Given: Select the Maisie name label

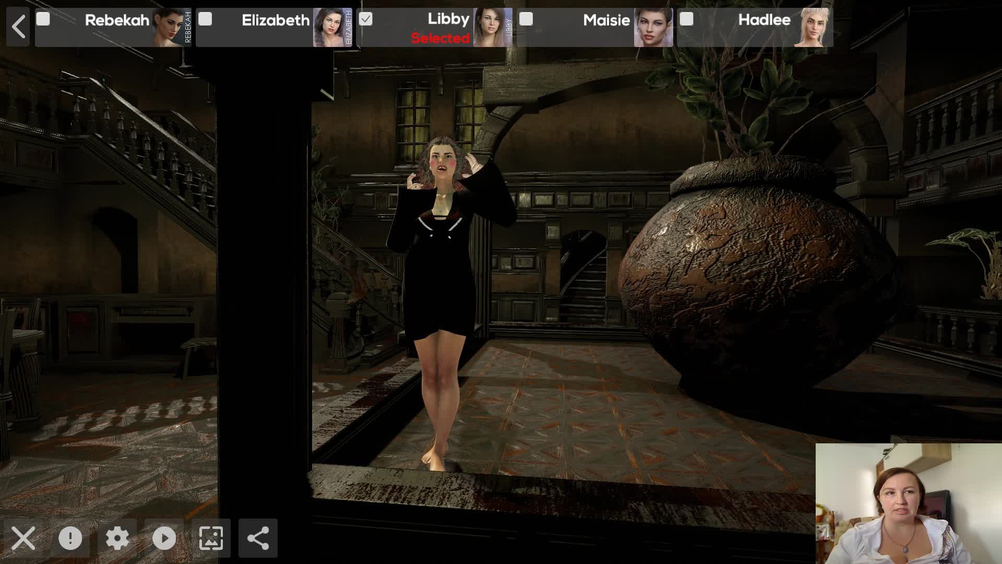Looking at the screenshot, I should click(606, 20).
